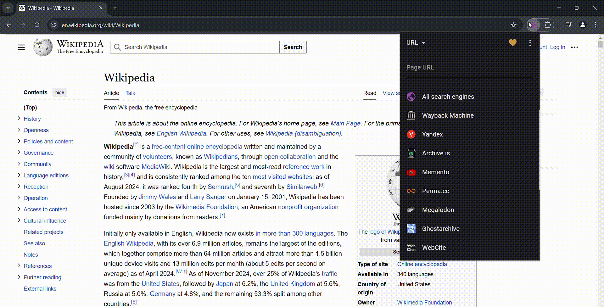Click the Ghostarchive icon
Screen dimensions: 604x307
click(411, 229)
